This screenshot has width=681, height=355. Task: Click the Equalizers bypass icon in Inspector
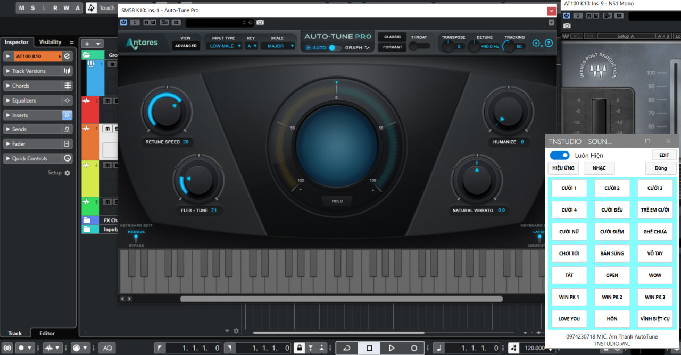pyautogui.click(x=67, y=100)
